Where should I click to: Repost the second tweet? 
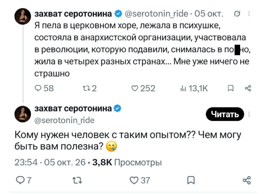pyautogui.click(x=77, y=180)
